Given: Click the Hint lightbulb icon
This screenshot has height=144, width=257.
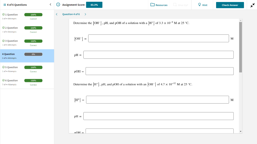Looking at the screenshot, I should click(200, 5).
